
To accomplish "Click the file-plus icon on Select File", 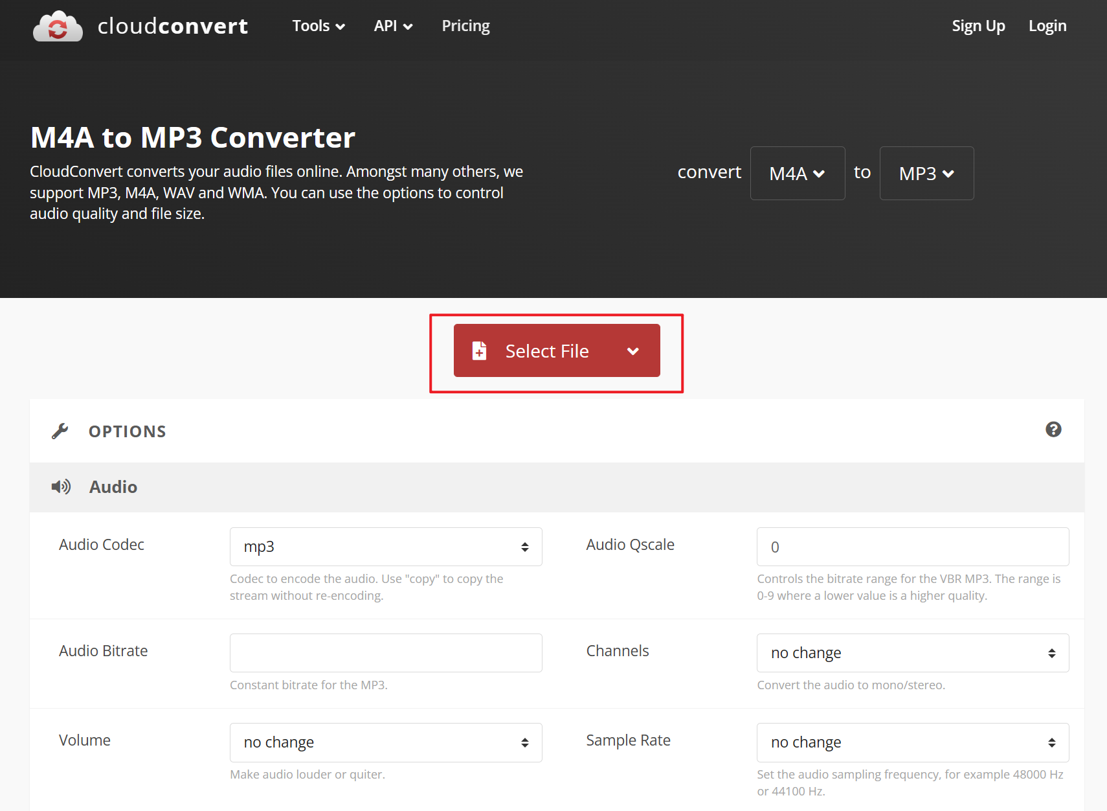I will click(x=479, y=350).
